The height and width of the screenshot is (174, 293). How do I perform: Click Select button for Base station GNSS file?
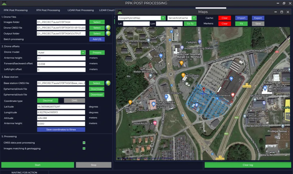[96, 83]
